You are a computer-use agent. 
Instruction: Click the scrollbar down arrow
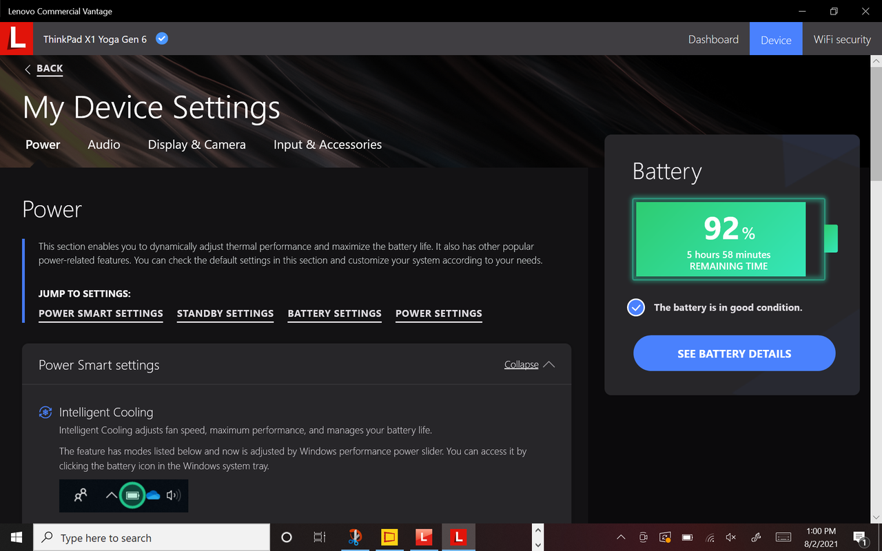point(876,517)
